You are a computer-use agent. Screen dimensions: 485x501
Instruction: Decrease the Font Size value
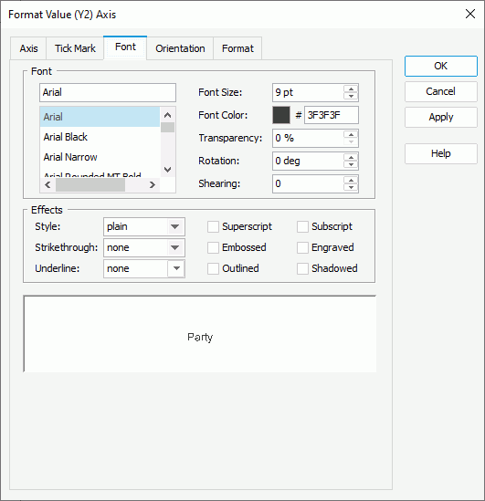pyautogui.click(x=351, y=97)
